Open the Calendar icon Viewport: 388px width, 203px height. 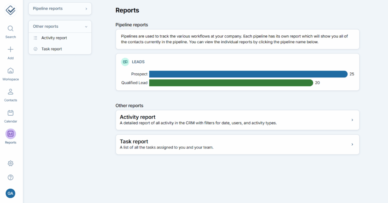pos(11,113)
